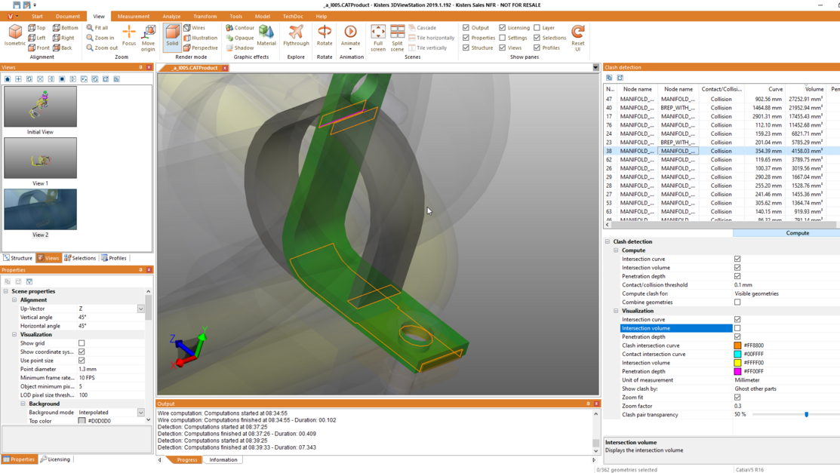Activate the Rotate tool

[325, 36]
